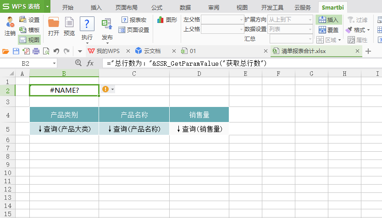Open the 数据设置 列表 dropdown
The width and height of the screenshot is (382, 218).
click(310, 29)
